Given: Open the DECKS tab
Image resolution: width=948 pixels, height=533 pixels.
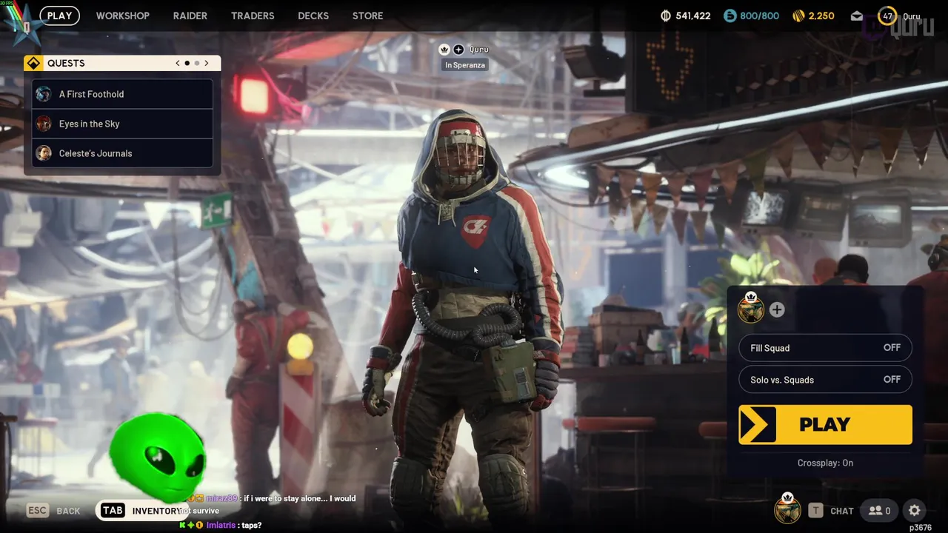Looking at the screenshot, I should click(313, 16).
